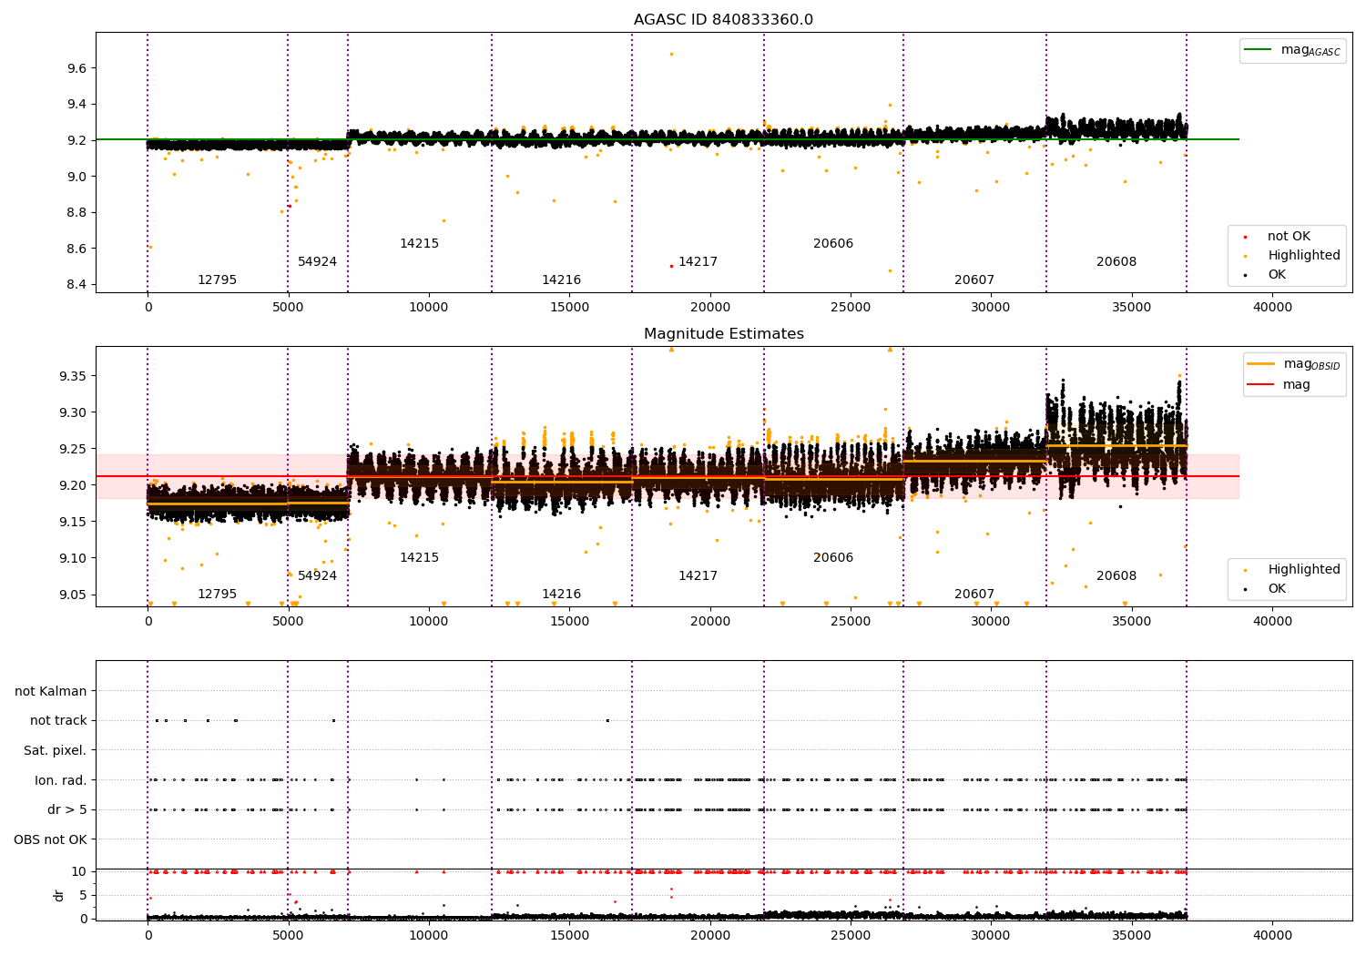
Task: Click the 9.10 y-axis tick label
Action: coord(73,559)
